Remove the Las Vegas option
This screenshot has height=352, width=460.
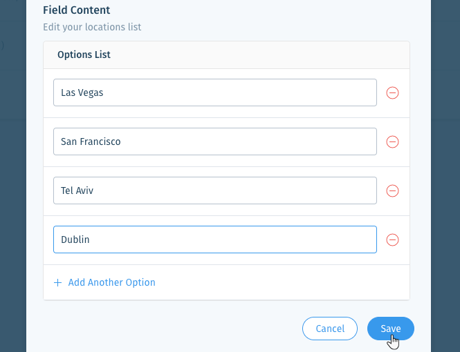392,92
